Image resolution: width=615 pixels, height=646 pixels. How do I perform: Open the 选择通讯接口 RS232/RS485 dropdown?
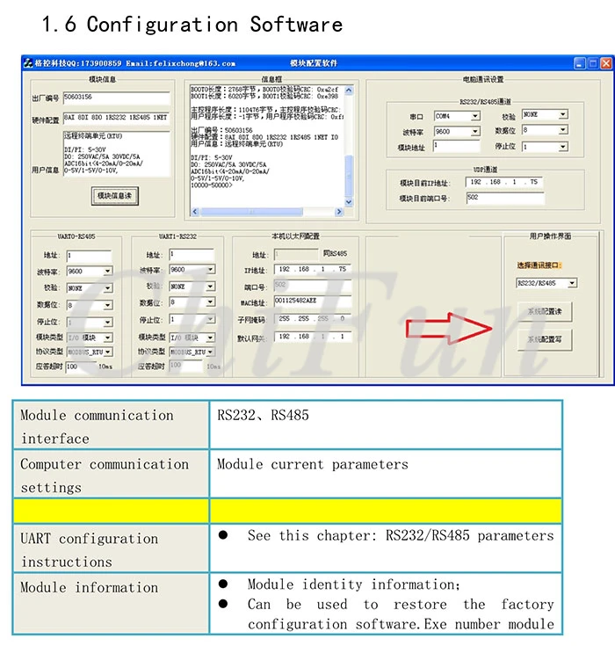coord(572,283)
